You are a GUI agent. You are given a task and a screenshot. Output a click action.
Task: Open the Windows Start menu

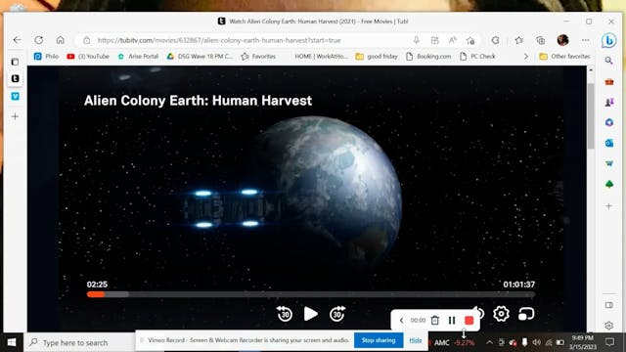point(12,342)
